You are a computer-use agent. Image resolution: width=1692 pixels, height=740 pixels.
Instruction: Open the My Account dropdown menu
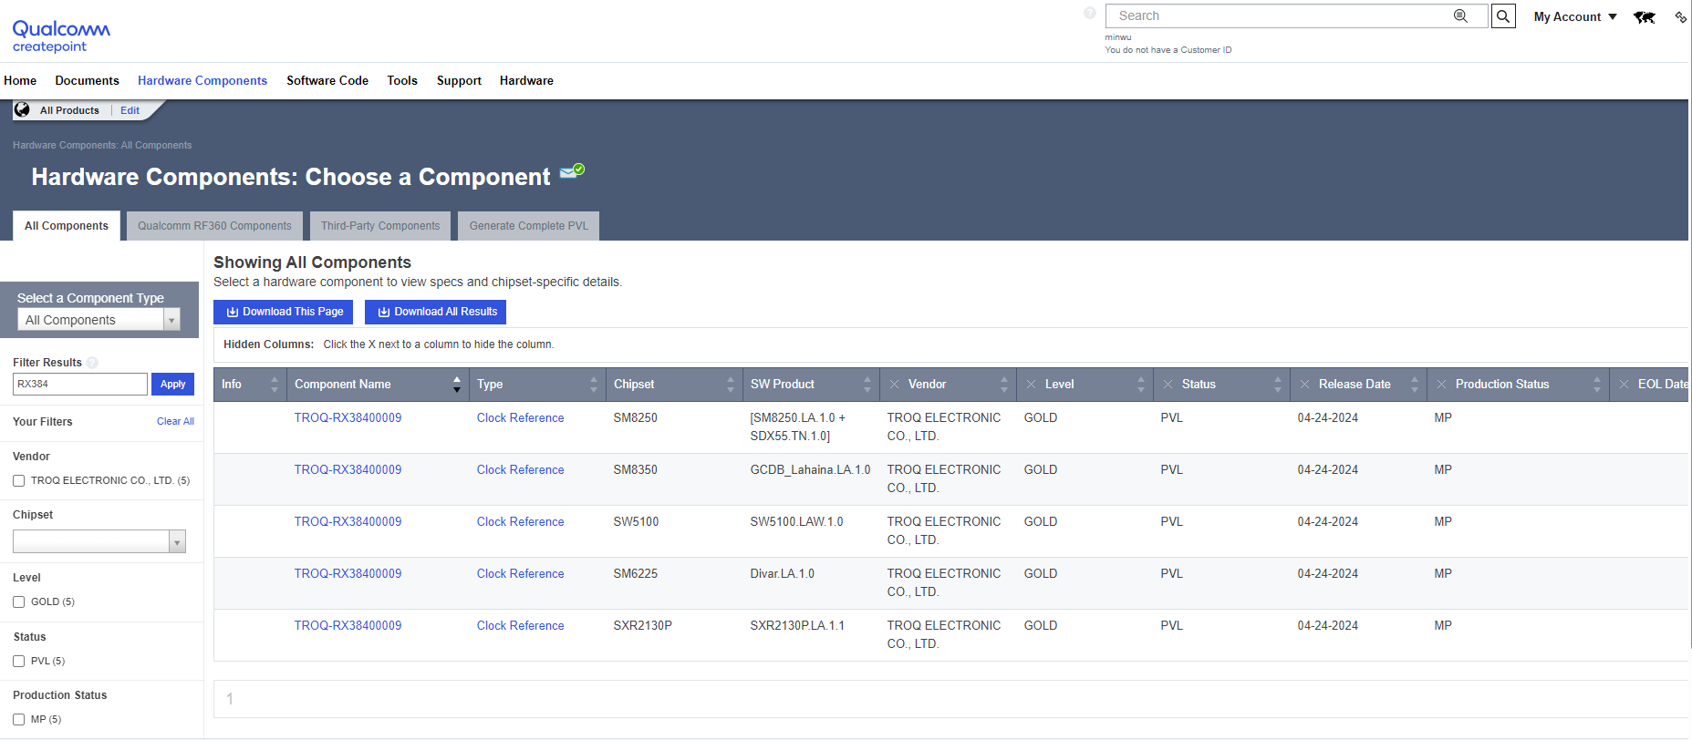point(1574,17)
